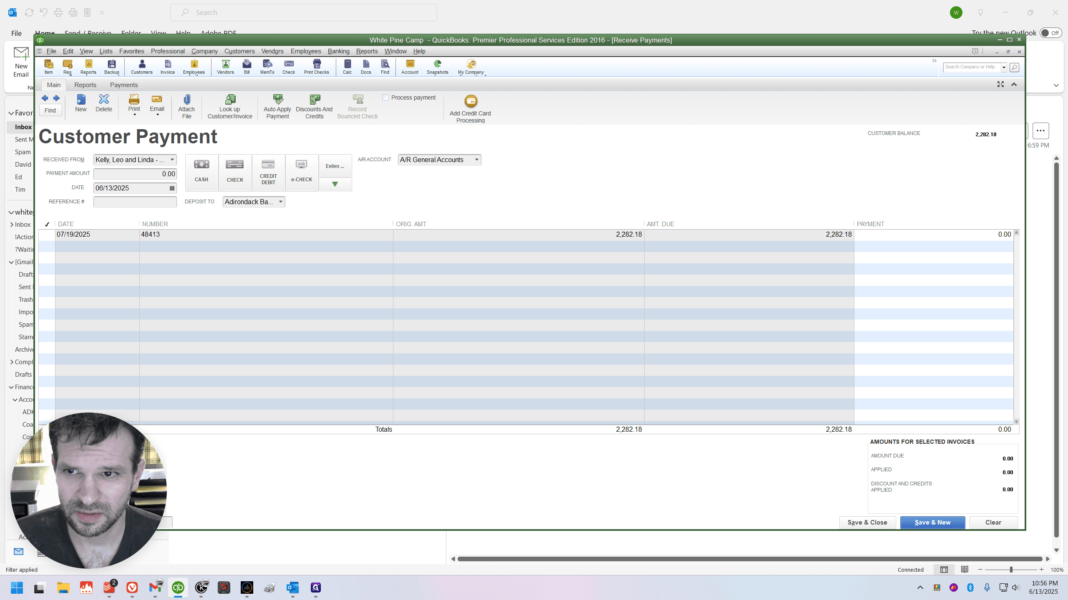Screen dimensions: 1068x600
Task: Open Discounts And Credits
Action: pos(314,107)
